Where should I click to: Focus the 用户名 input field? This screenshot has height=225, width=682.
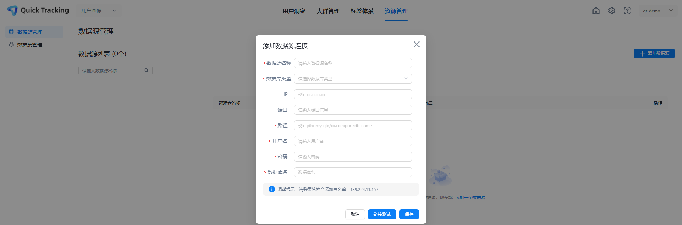click(353, 141)
